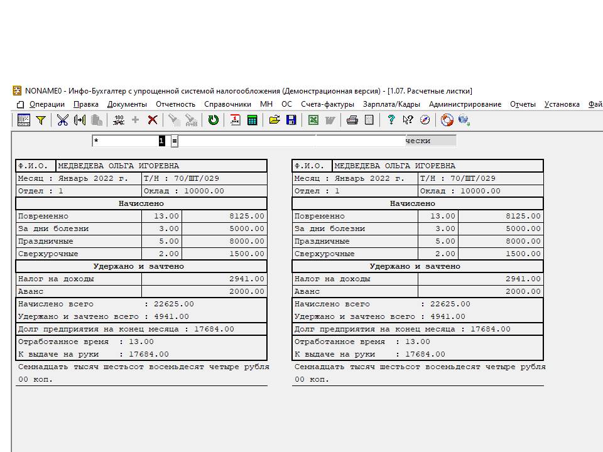Click the '180' strikethrough toolbar icon
603x452 pixels.
tap(119, 120)
